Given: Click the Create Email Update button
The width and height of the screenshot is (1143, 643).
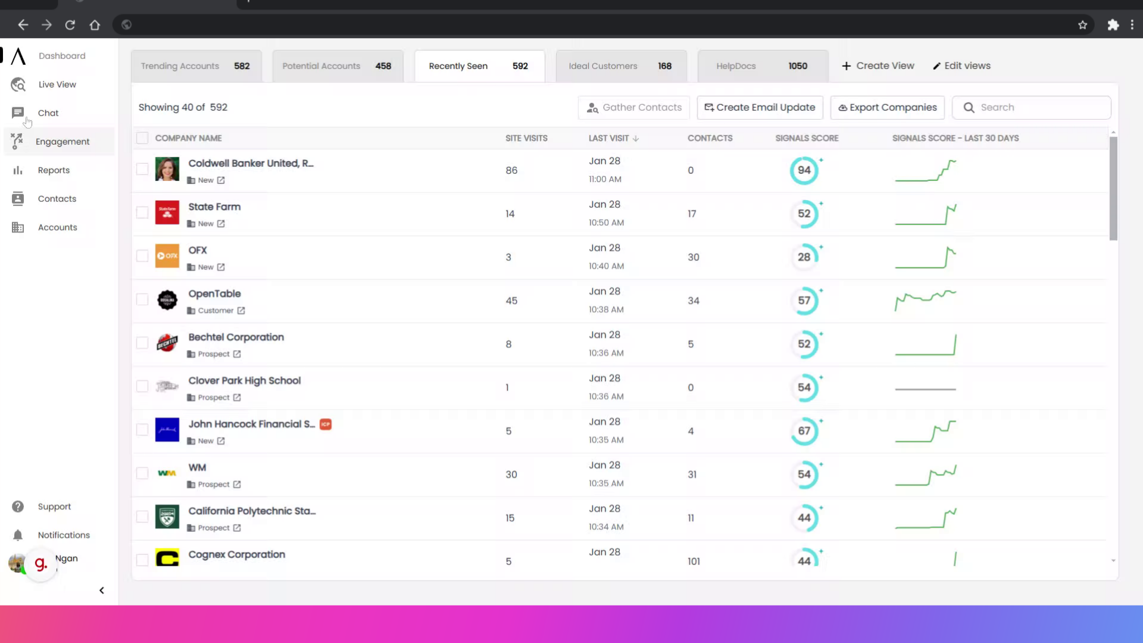Looking at the screenshot, I should (760, 108).
